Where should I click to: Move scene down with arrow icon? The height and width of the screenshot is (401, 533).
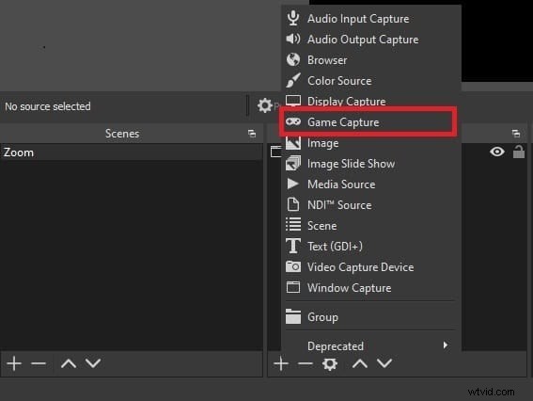93,363
